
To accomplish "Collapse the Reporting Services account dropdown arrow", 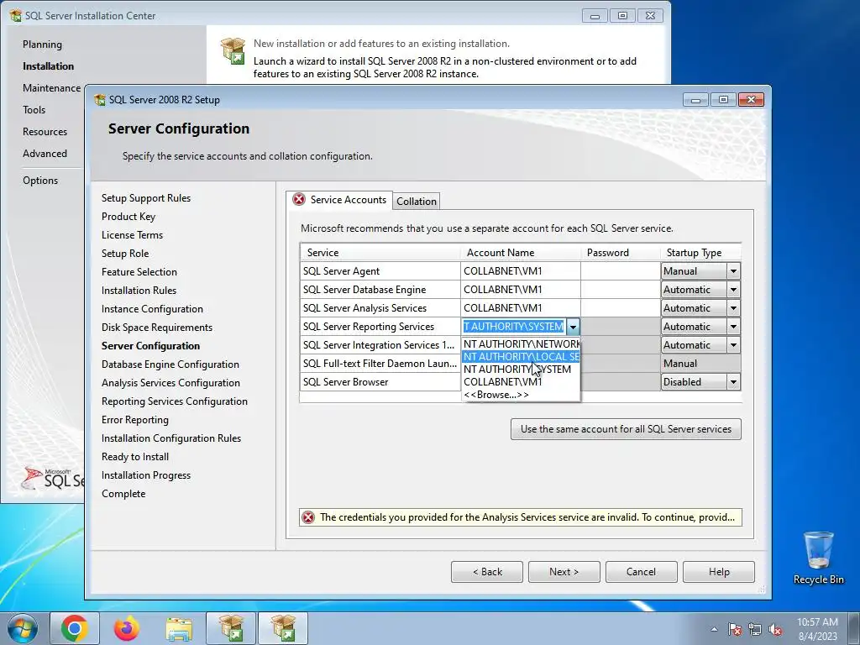I will [573, 327].
